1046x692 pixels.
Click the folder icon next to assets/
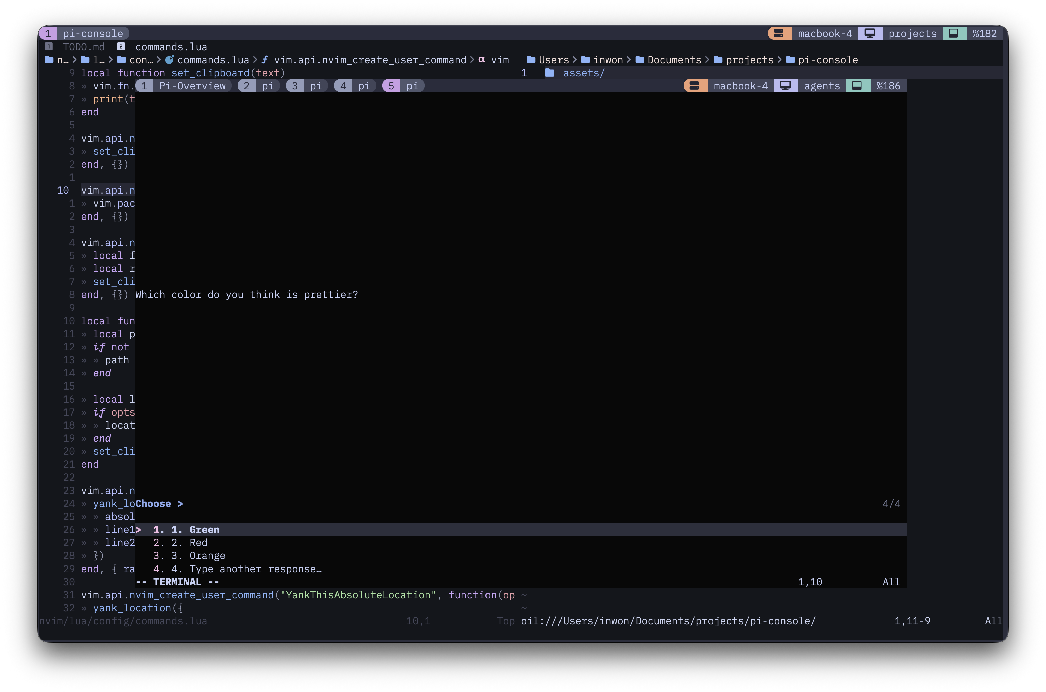[550, 73]
